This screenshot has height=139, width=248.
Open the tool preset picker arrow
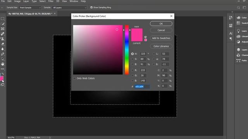(2, 8)
